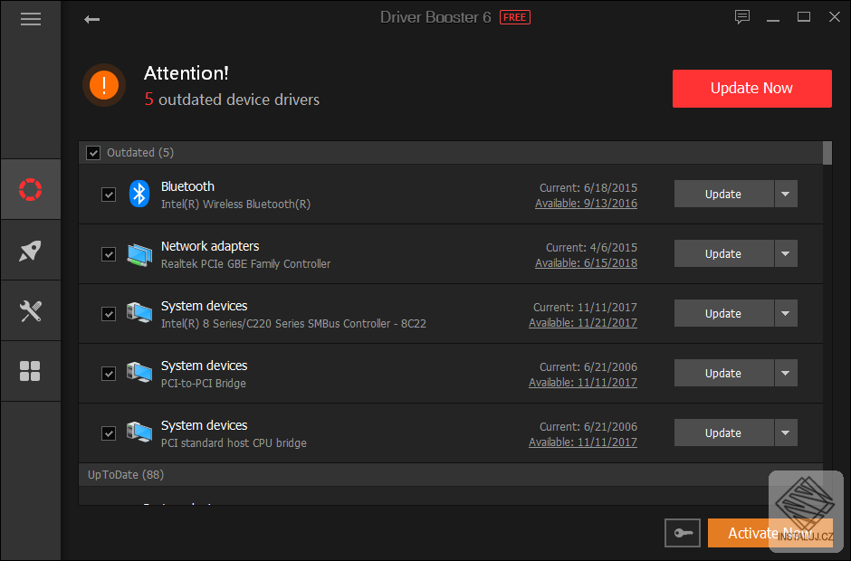
Task: Click the license key icon button
Action: pos(683,533)
